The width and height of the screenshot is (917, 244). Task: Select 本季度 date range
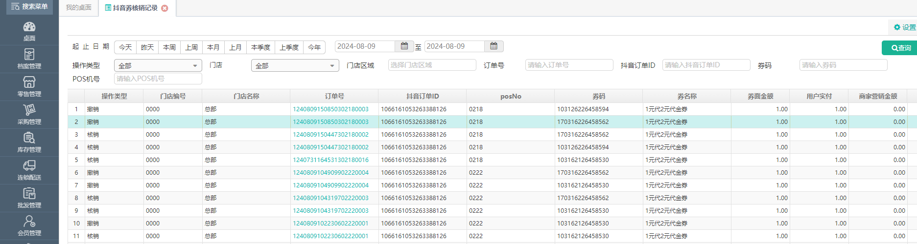click(260, 47)
